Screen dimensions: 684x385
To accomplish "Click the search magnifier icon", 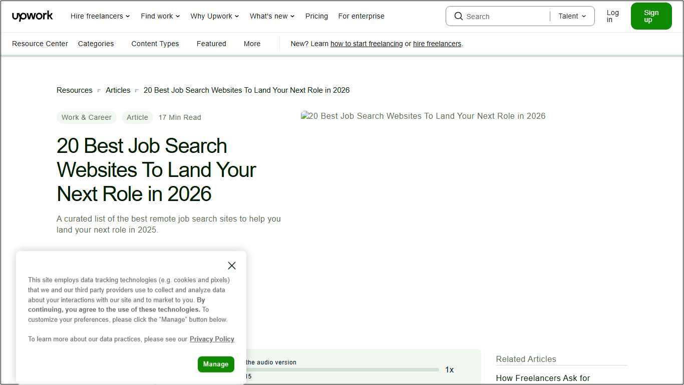I will click(x=458, y=16).
